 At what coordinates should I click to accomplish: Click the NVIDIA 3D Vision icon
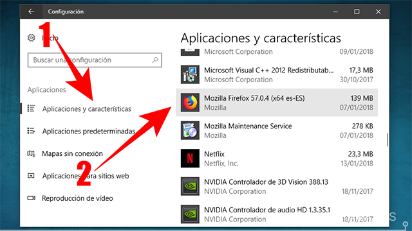(190, 186)
